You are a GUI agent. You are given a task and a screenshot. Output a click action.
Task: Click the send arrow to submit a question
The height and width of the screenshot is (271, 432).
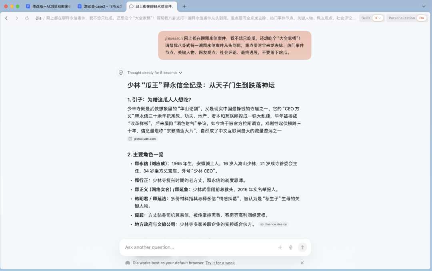click(302, 247)
